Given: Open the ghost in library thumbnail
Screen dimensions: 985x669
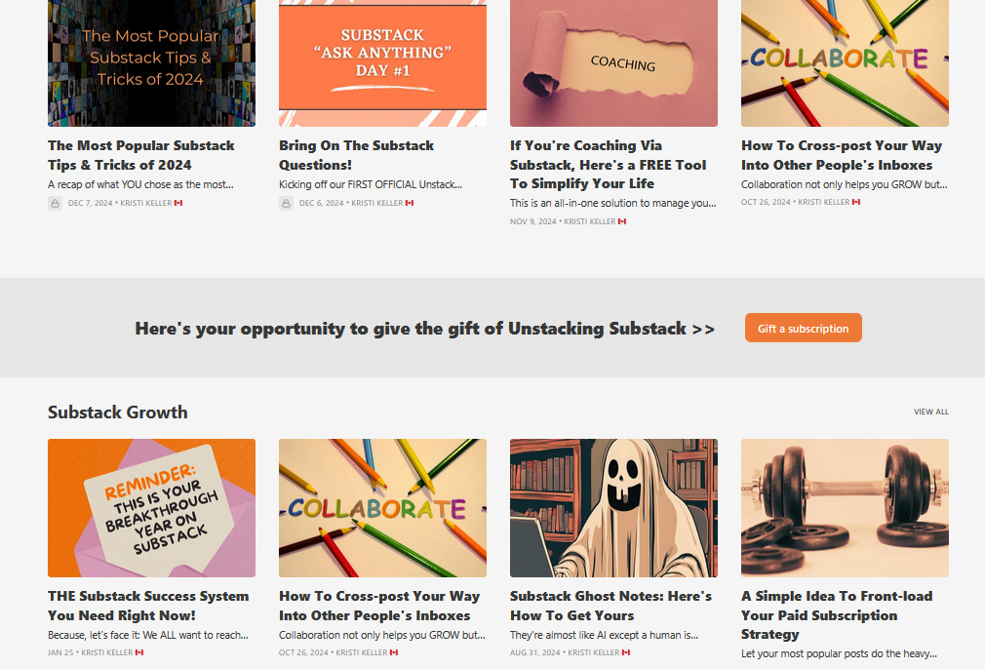Looking at the screenshot, I should click(x=613, y=508).
